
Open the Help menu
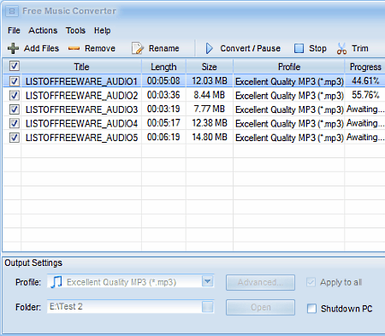click(x=102, y=31)
